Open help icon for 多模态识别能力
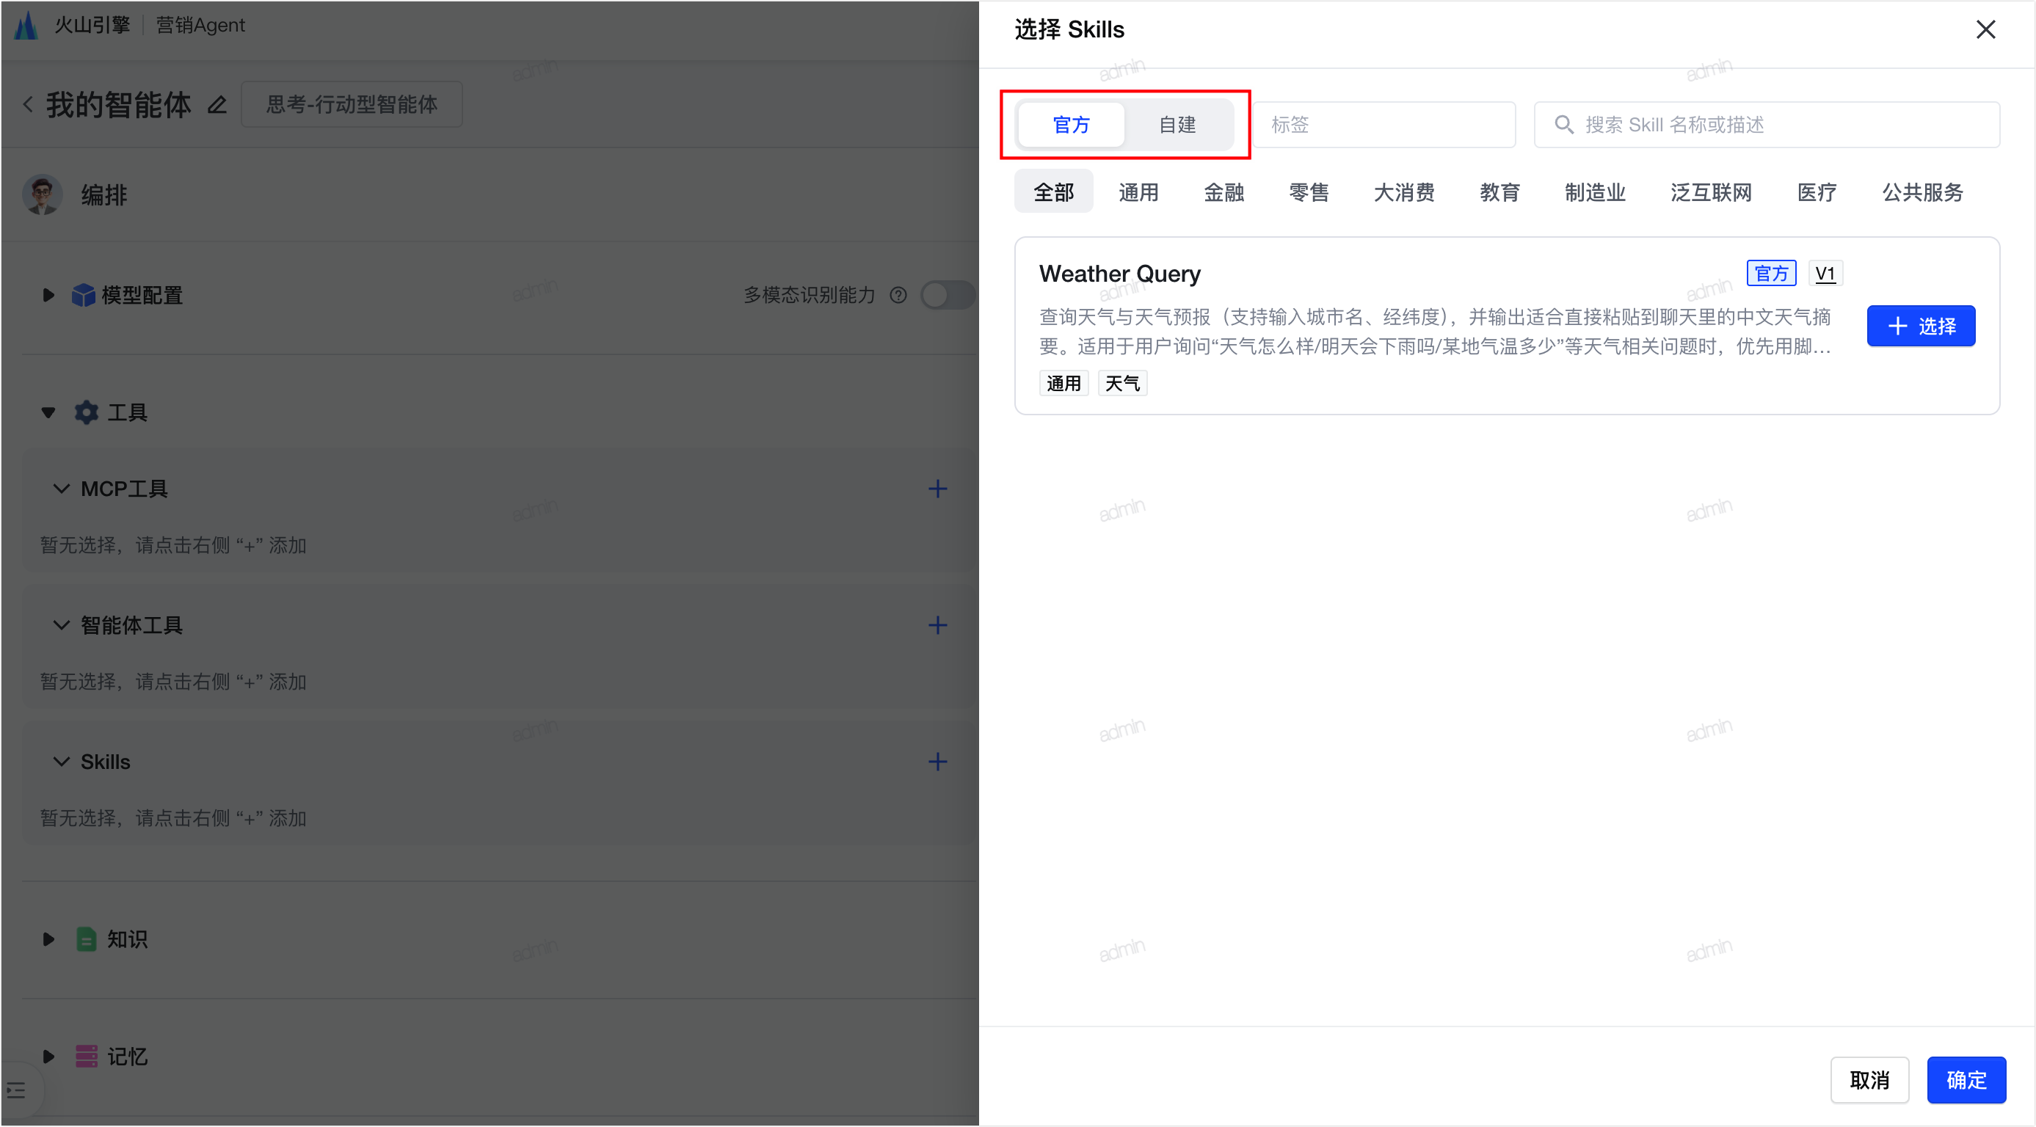The width and height of the screenshot is (2036, 1127). (898, 295)
